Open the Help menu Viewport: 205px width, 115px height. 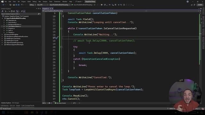click(70, 2)
